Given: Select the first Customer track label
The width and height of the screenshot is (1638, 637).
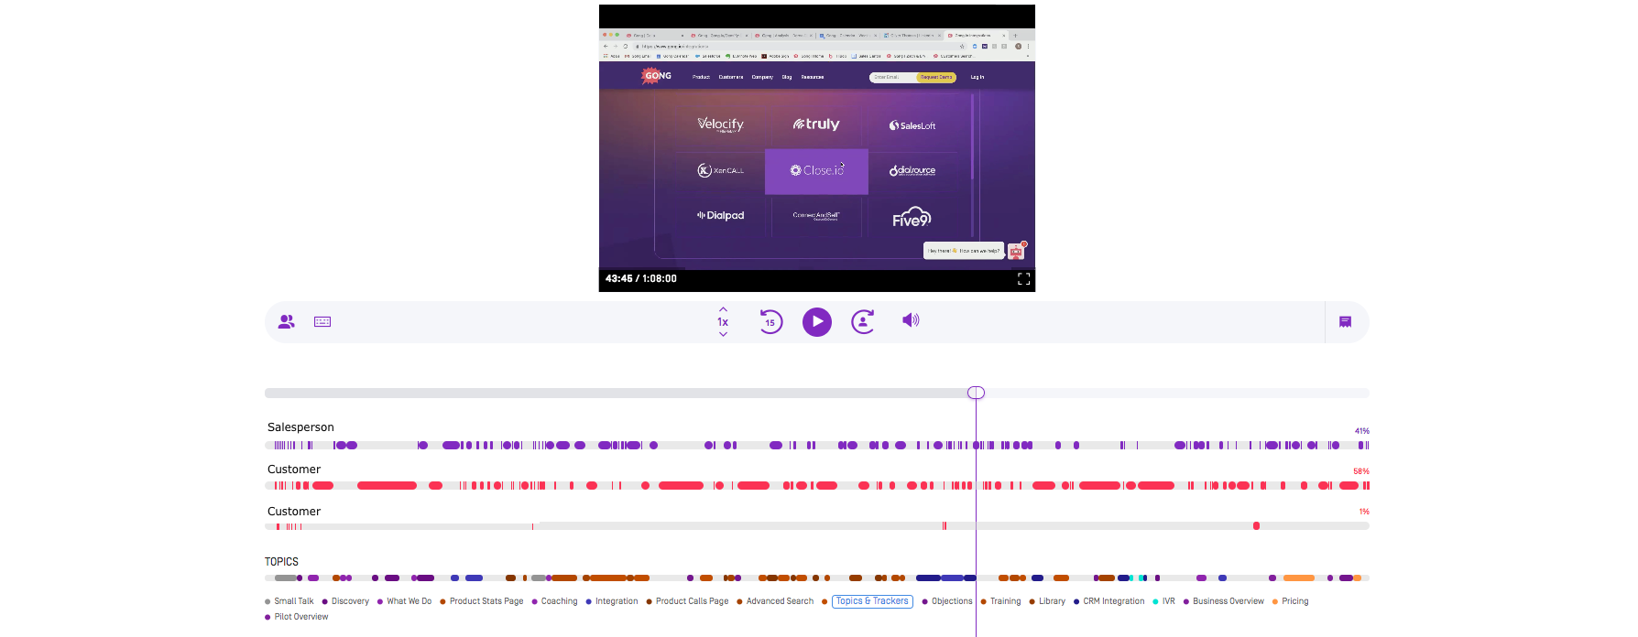Looking at the screenshot, I should pyautogui.click(x=294, y=470).
